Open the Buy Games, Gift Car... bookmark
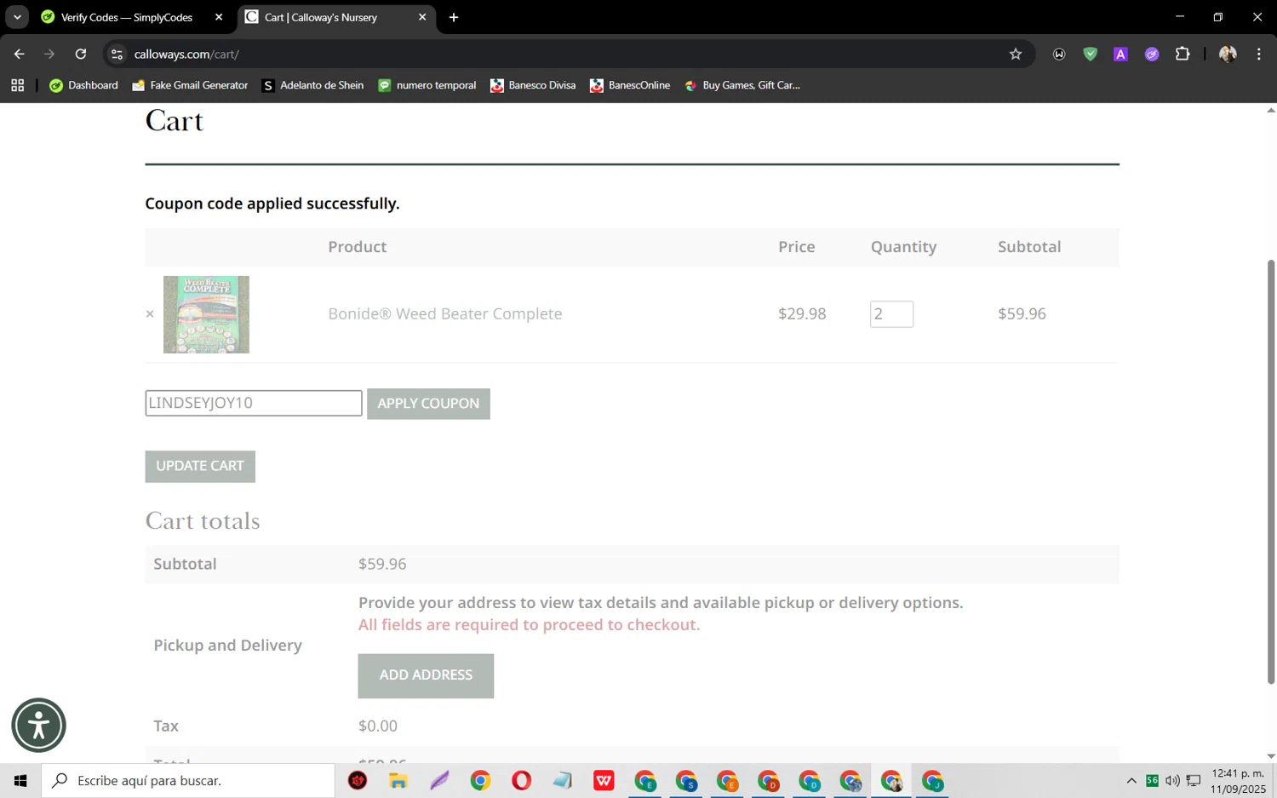Viewport: 1277px width, 798px height. pyautogui.click(x=742, y=85)
